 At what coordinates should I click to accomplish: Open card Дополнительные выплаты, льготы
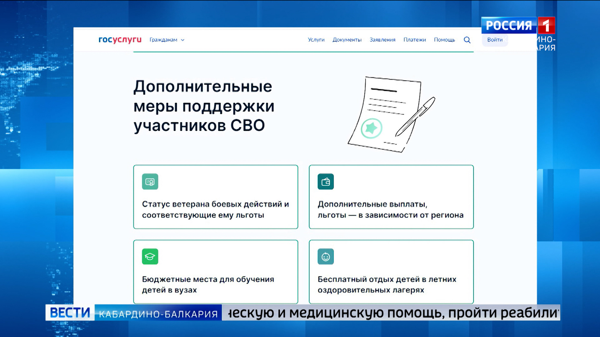391,197
